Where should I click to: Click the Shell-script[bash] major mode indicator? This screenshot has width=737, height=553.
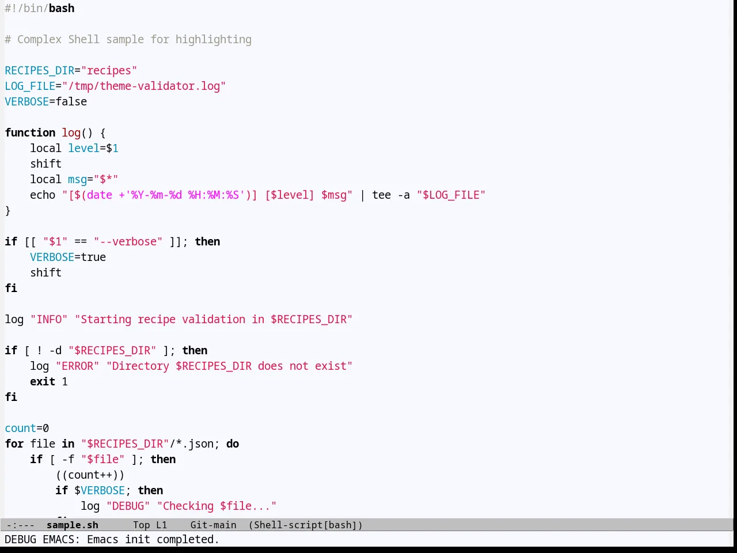(306, 525)
